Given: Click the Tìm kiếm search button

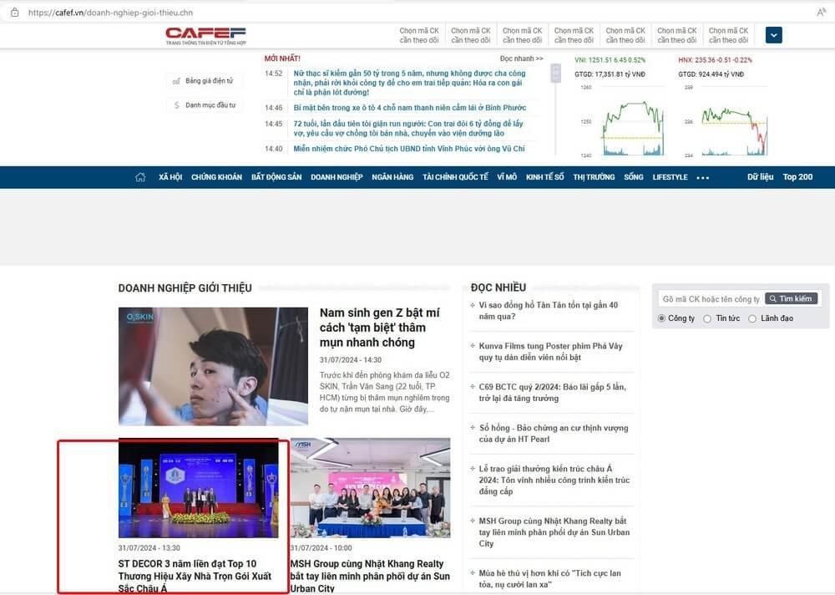Looking at the screenshot, I should click(x=791, y=299).
